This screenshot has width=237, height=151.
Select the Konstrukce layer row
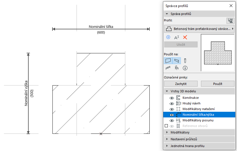point(199,98)
